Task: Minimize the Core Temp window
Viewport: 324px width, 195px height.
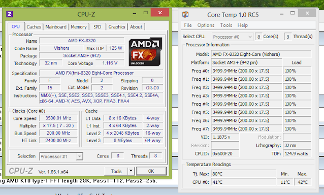Action: coord(282,14)
